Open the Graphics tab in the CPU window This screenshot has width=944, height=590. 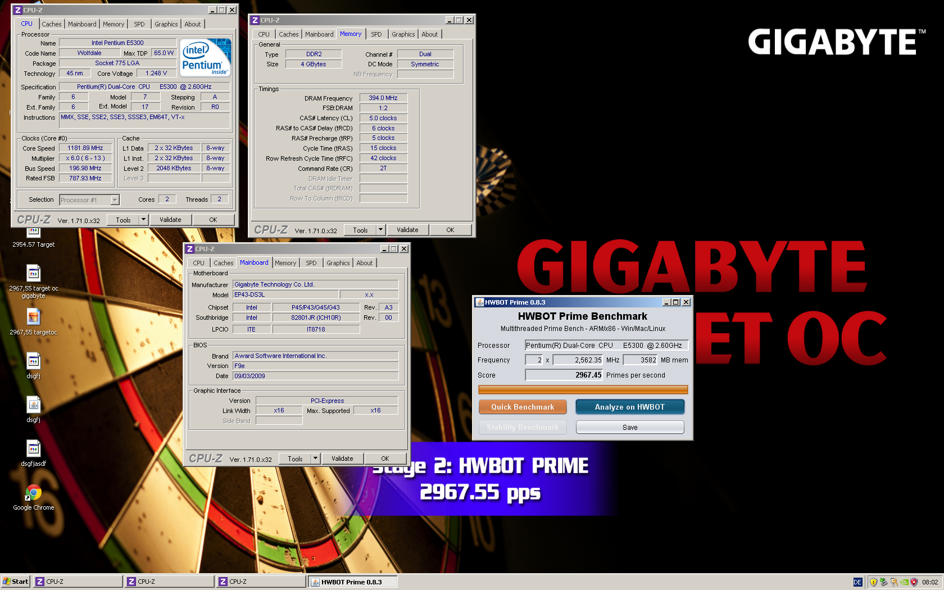[x=166, y=24]
